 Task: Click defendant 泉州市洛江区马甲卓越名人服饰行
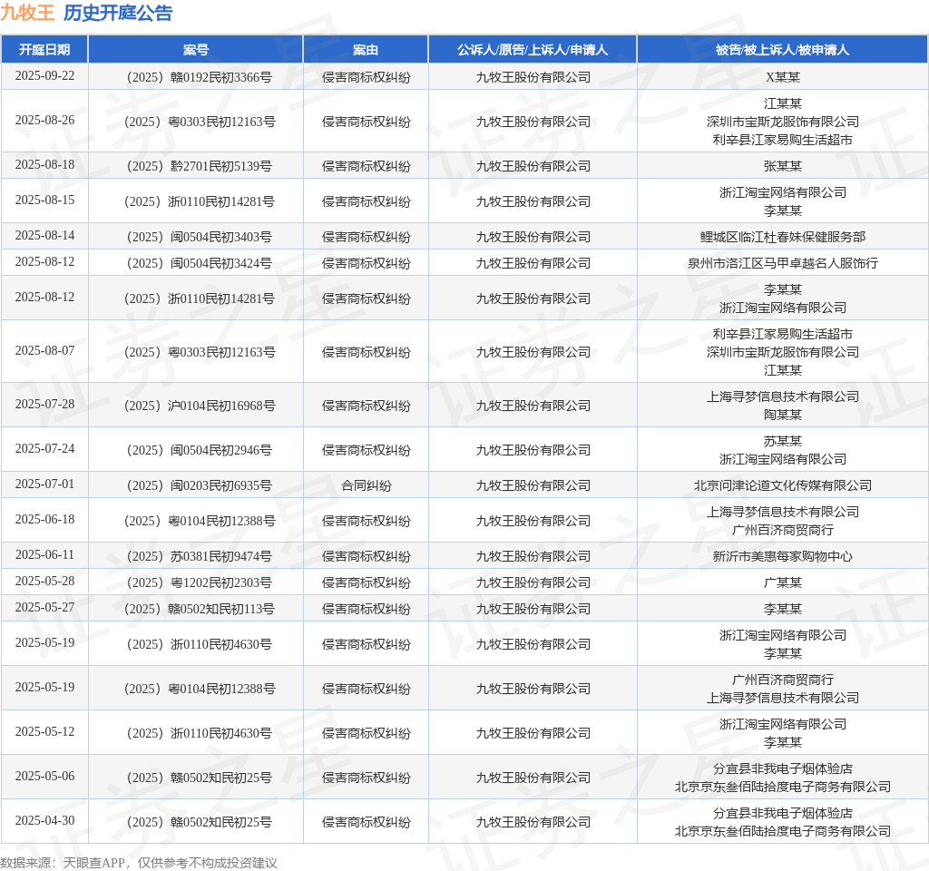[x=783, y=263]
